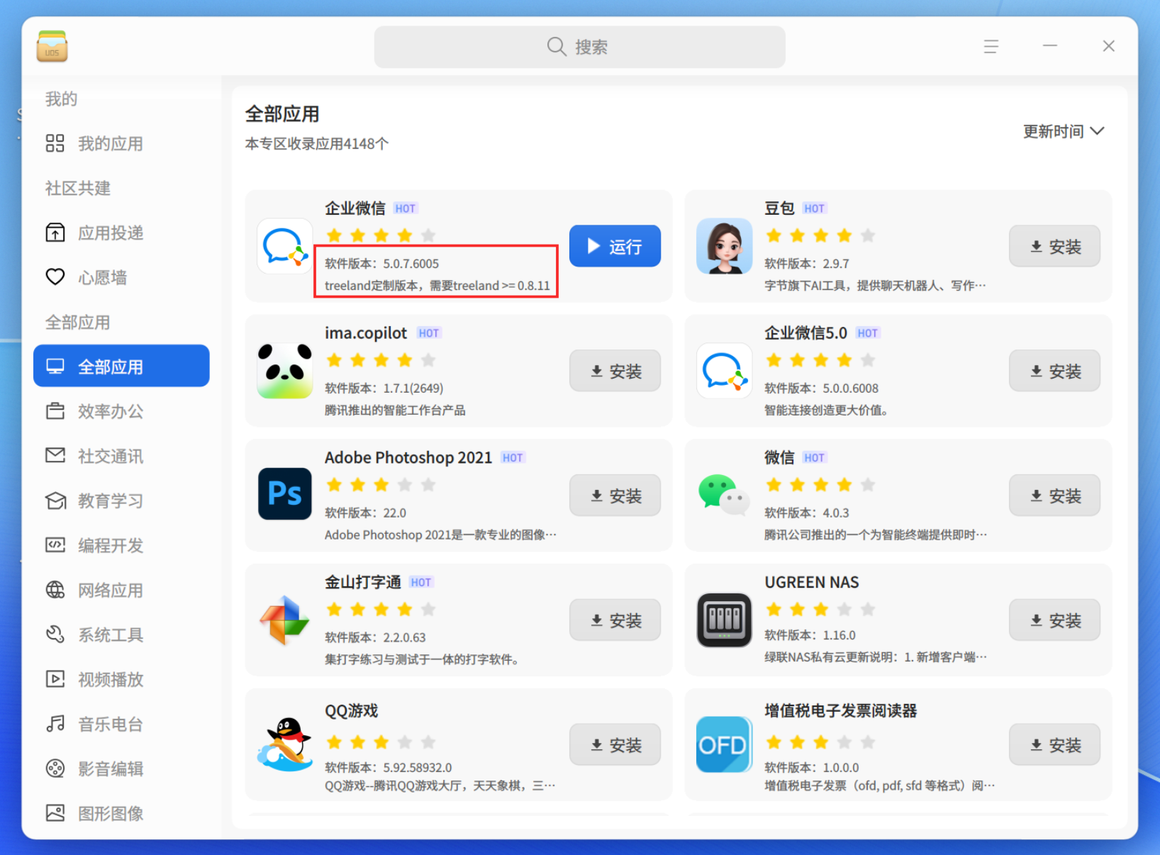
Task: Click the app store logo icon
Action: coord(52,46)
